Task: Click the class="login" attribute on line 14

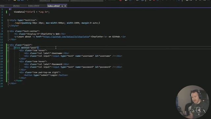Action: 23,45
